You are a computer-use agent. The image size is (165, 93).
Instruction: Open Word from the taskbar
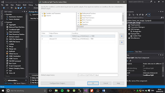(x=104, y=91)
